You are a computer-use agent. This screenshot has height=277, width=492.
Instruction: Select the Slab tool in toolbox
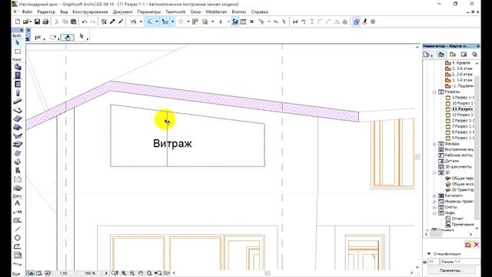[18, 110]
